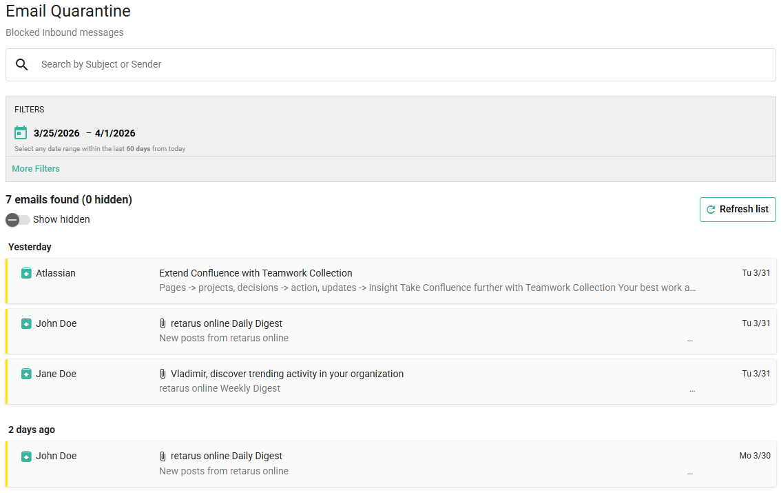Click the ellipsis on Jane Doe's email preview

click(x=692, y=390)
